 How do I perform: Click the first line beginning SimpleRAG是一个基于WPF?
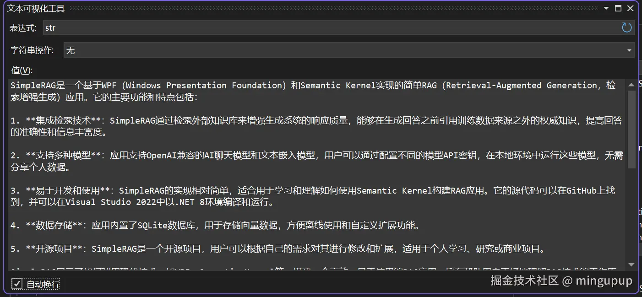(x=313, y=86)
